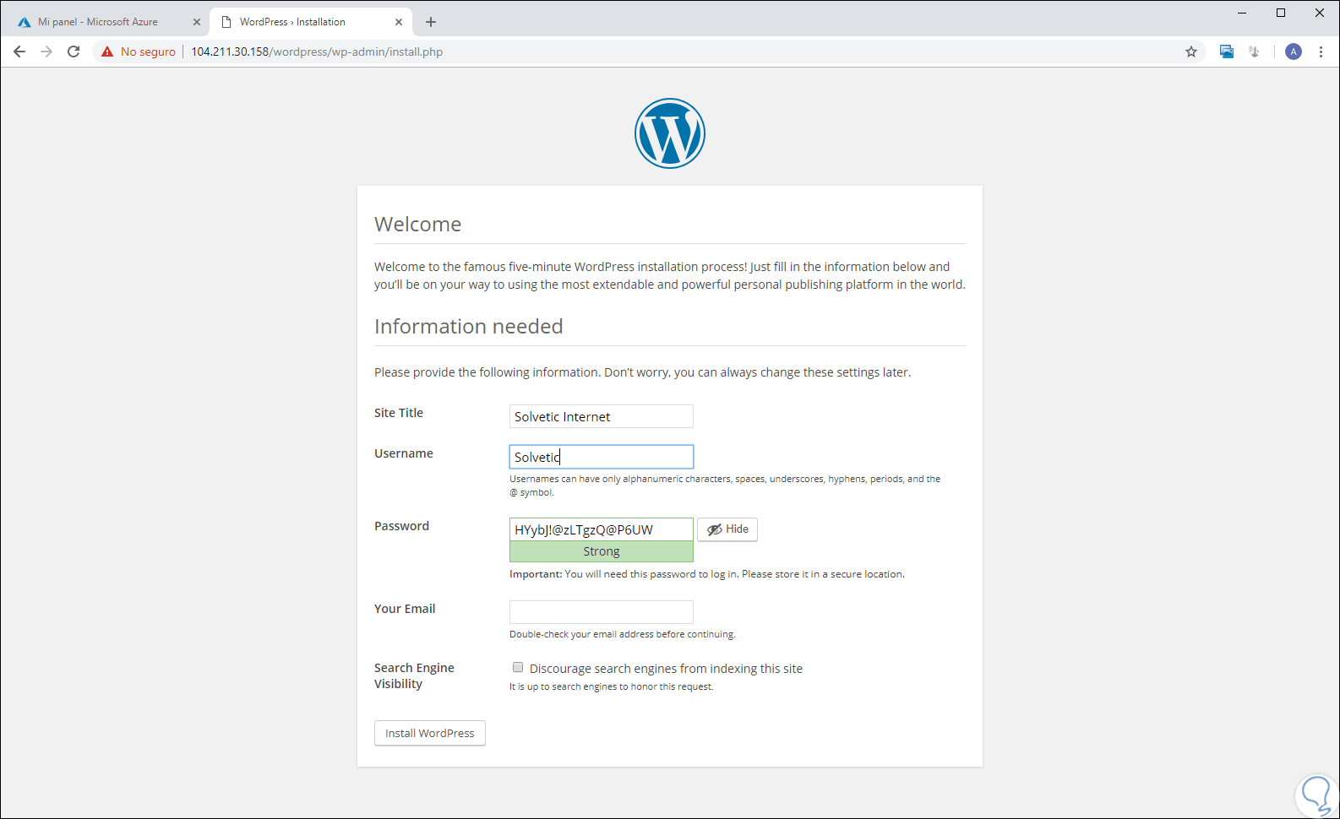Click the browser forward arrow
Screen dimensions: 1340x819
(46, 52)
